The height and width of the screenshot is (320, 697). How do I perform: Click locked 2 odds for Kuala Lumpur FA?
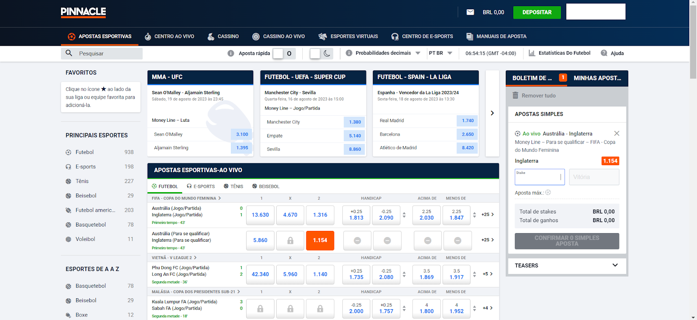320,309
